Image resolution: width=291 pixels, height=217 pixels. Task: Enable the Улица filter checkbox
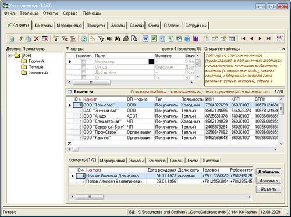click(x=83, y=67)
